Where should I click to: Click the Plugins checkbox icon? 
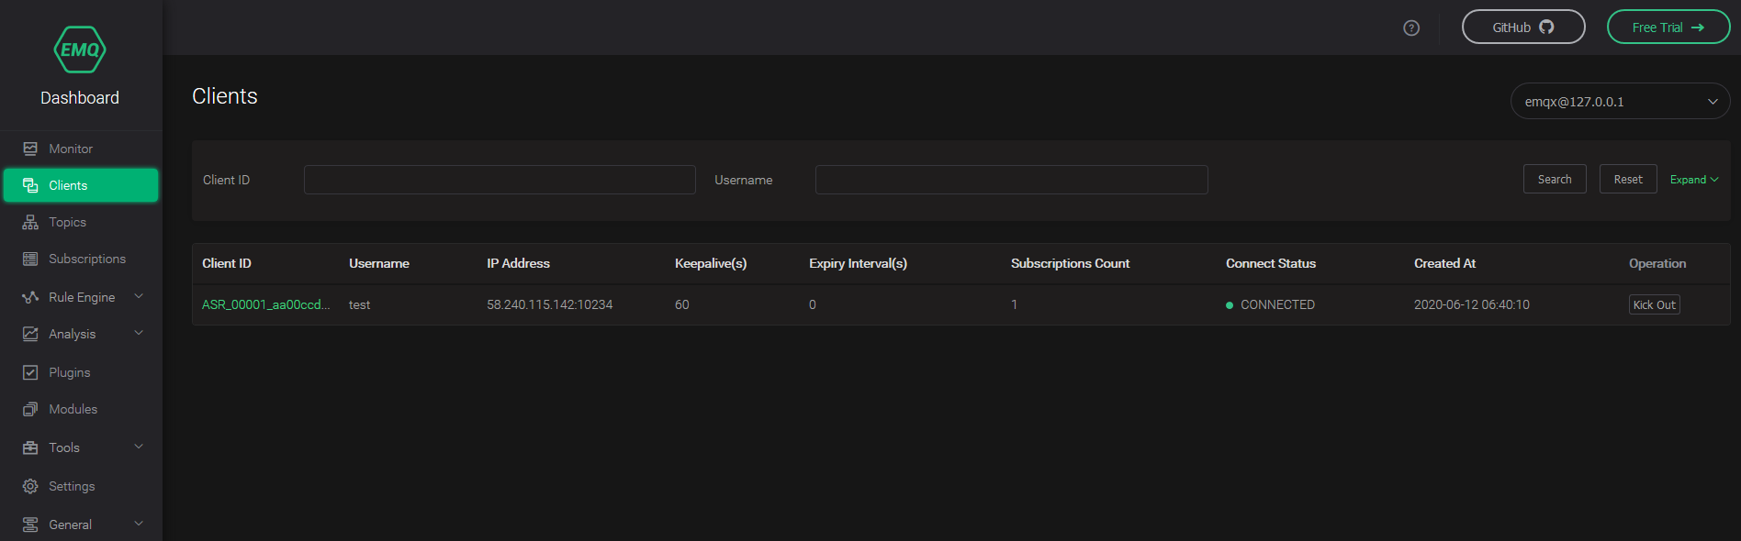30,372
